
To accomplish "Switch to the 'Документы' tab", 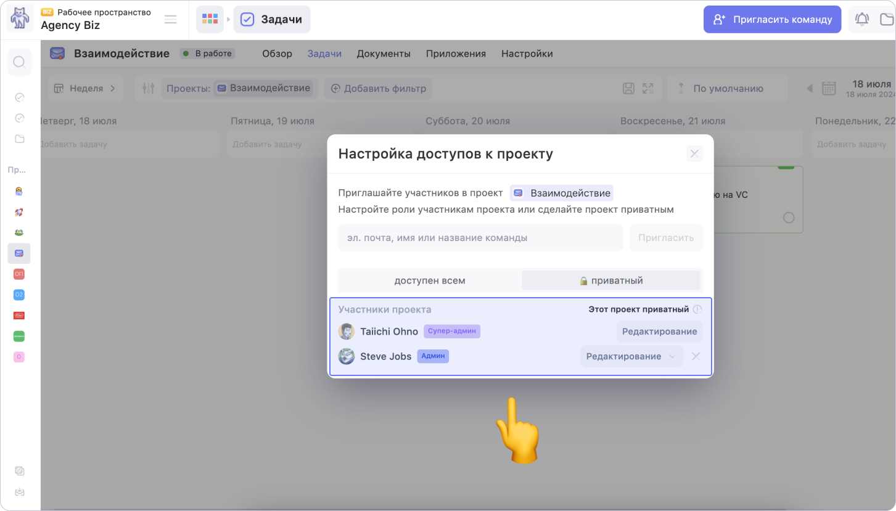I will pyautogui.click(x=384, y=54).
